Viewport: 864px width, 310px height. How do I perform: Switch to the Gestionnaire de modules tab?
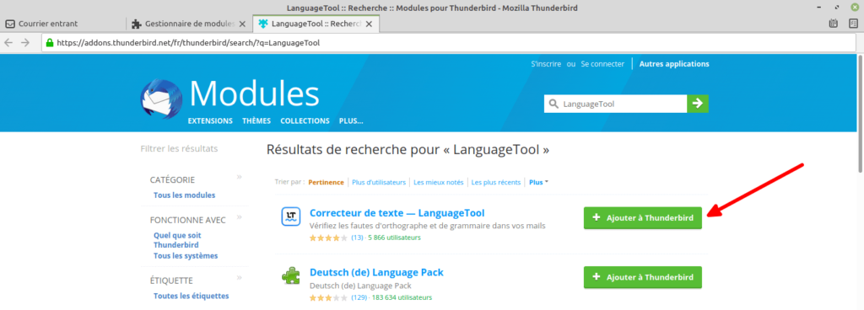click(189, 24)
